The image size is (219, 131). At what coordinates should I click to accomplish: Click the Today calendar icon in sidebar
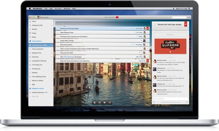[30, 33]
